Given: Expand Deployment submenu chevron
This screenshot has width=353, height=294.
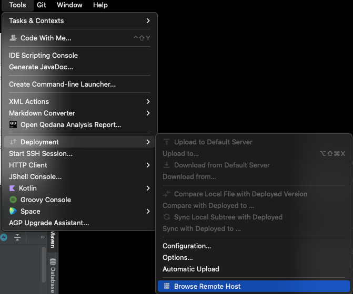Looking at the screenshot, I should pyautogui.click(x=148, y=142).
